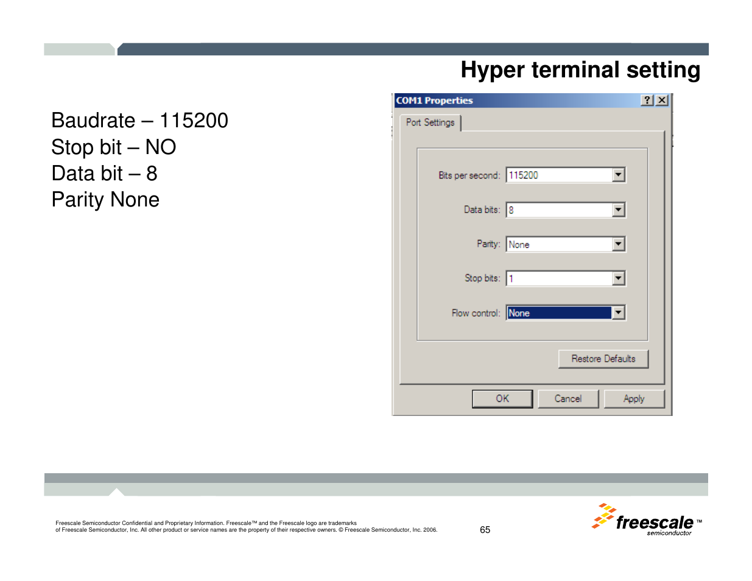Close the COM1 Properties dialog
Viewport: 752px width, 581px height.
point(662,100)
